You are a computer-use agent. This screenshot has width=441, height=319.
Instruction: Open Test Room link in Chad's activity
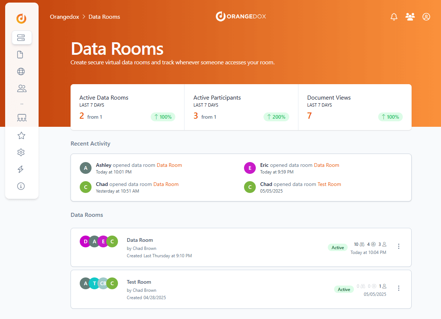[x=329, y=184]
